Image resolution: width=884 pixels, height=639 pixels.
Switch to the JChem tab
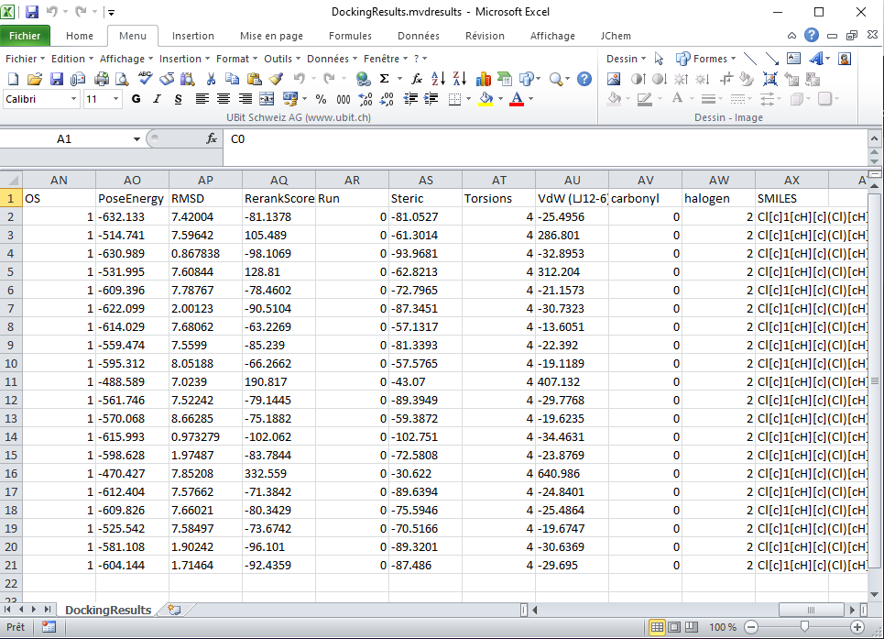[615, 36]
